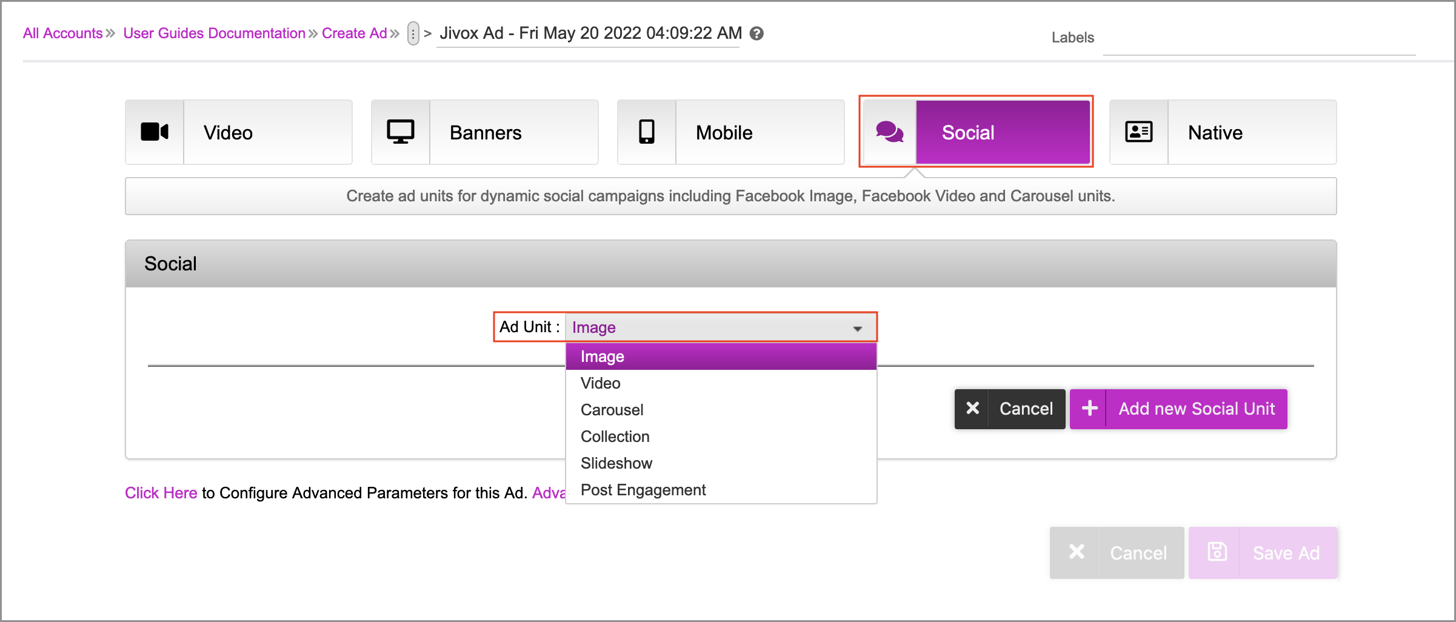1456x622 pixels.
Task: Select the Collection ad unit option
Action: coord(615,436)
